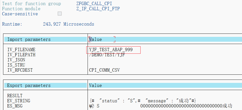This screenshot has width=242, height=110.
Task: Click the Import parameters column header
Action: (x=29, y=39)
